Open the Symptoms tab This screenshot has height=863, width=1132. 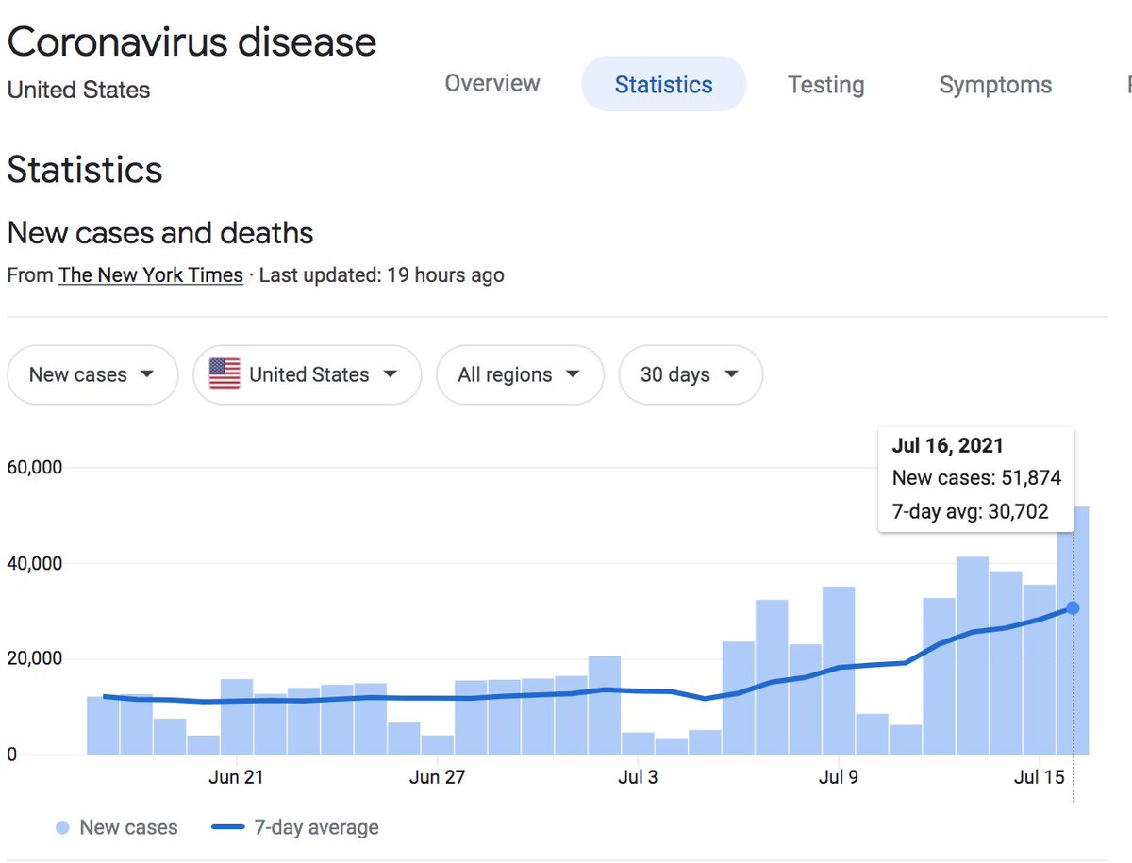click(995, 85)
